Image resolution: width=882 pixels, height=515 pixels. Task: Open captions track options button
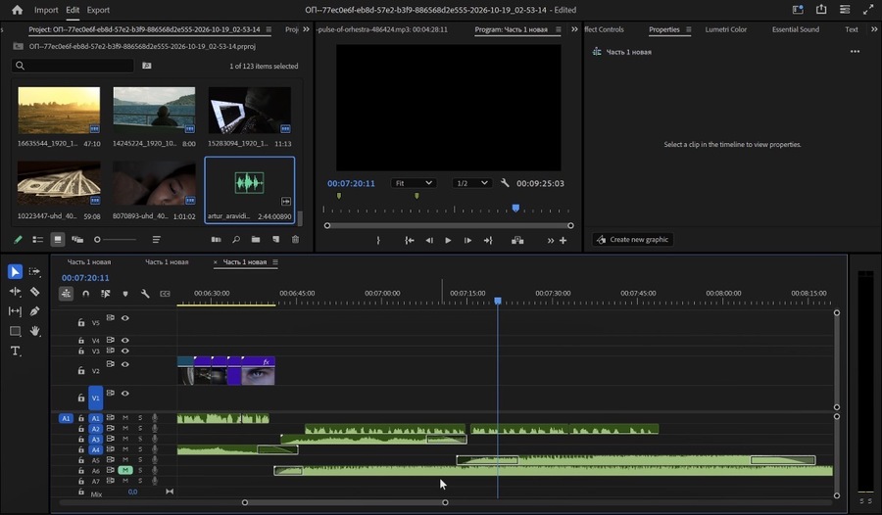pos(165,294)
